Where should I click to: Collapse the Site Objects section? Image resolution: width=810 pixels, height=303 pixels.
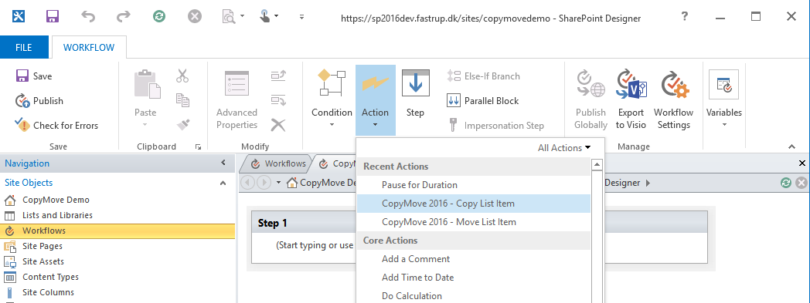pyautogui.click(x=223, y=183)
